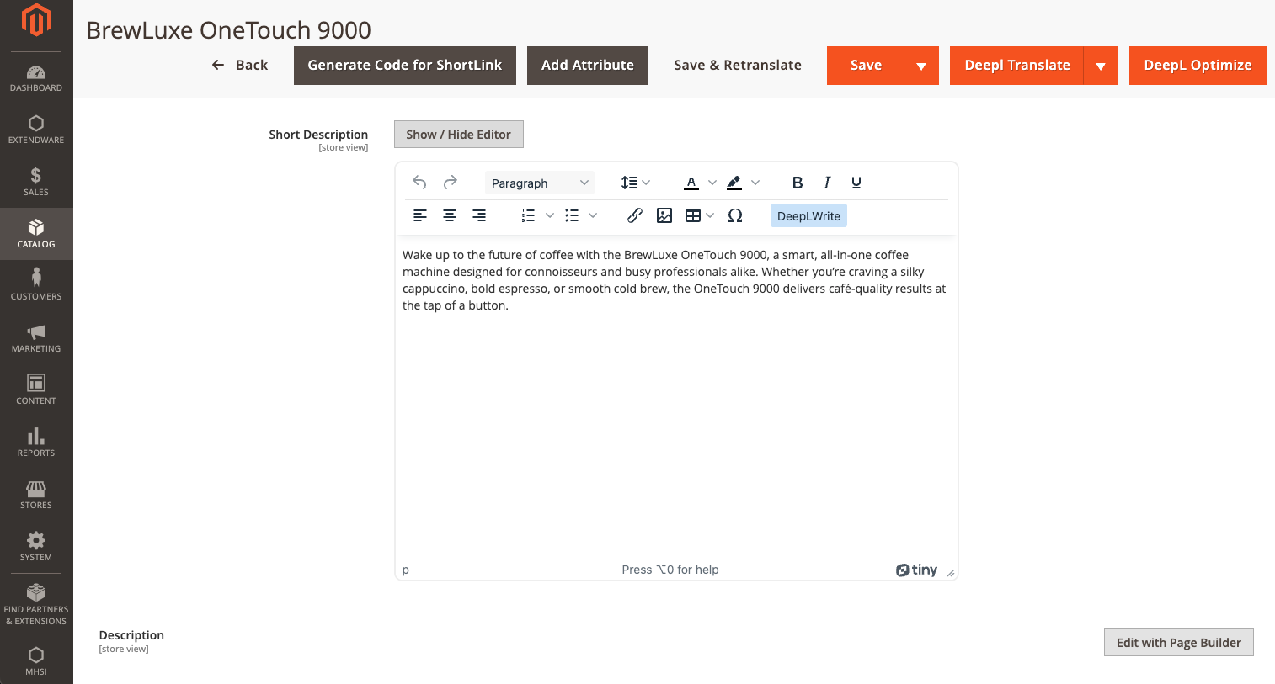Expand bullet list style chevron
The image size is (1275, 684).
(593, 216)
